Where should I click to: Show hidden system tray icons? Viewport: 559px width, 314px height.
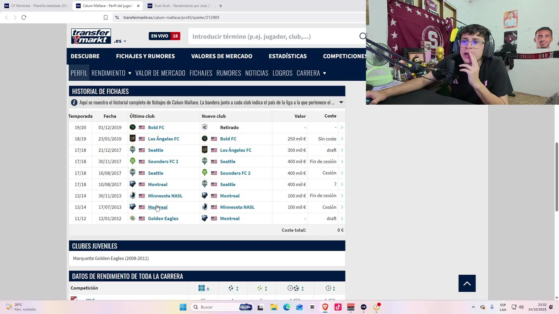pyautogui.click(x=473, y=307)
